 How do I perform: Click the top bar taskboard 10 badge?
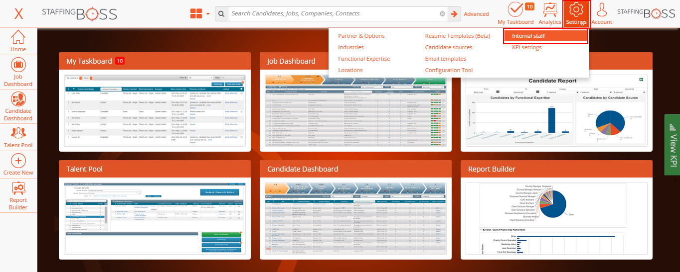pos(529,6)
